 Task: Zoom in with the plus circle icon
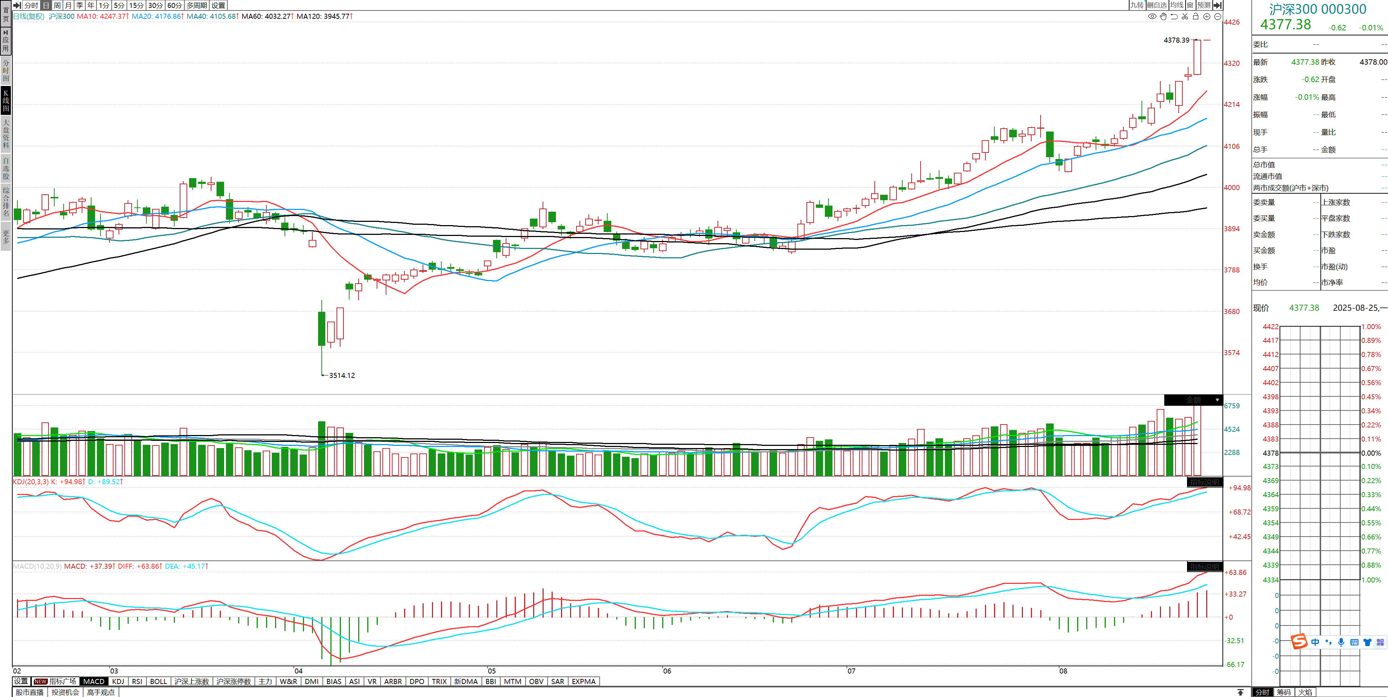coord(1207,17)
